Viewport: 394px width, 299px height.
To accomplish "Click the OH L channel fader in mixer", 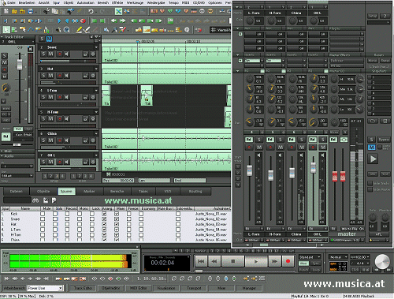I will (313, 167).
